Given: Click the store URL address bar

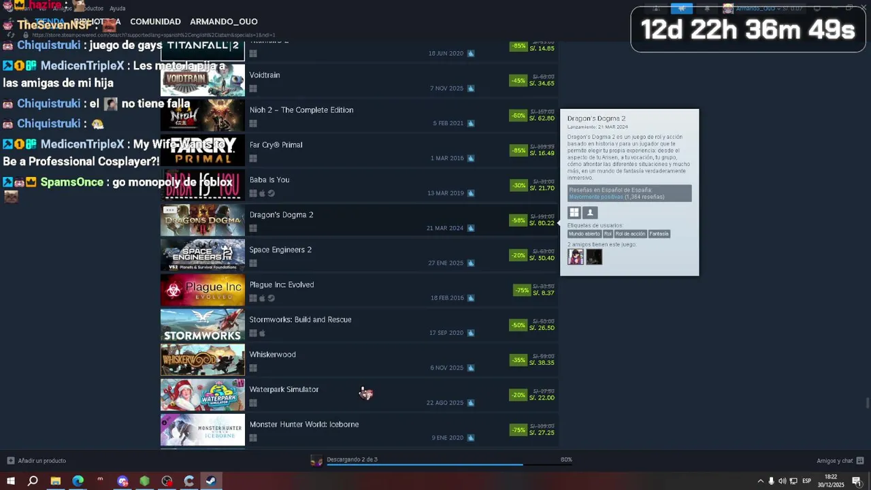Looking at the screenshot, I should point(153,35).
